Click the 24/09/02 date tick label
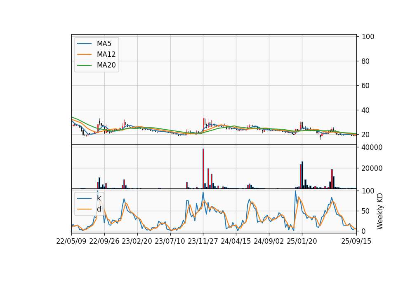This screenshot has height=284, width=396. point(269,241)
